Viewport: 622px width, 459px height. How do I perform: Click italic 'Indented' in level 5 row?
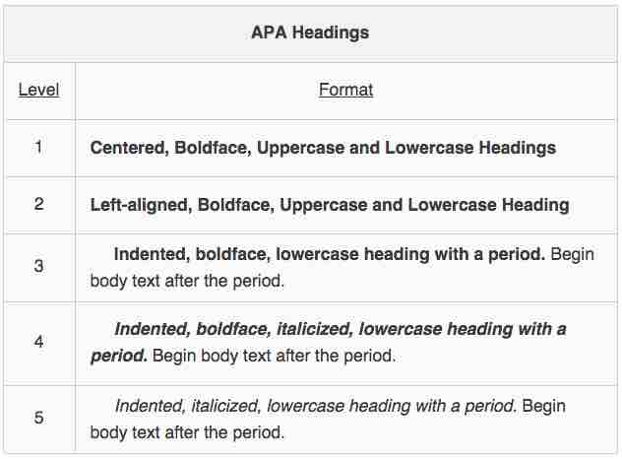pos(148,405)
